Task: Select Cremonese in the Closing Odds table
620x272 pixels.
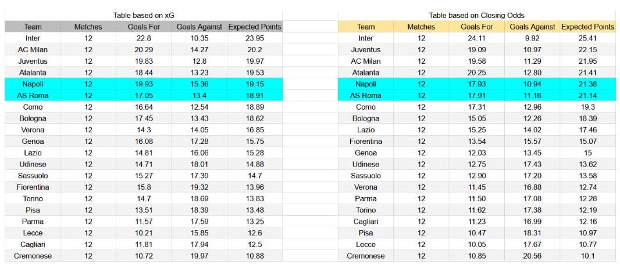Action: [x=366, y=256]
